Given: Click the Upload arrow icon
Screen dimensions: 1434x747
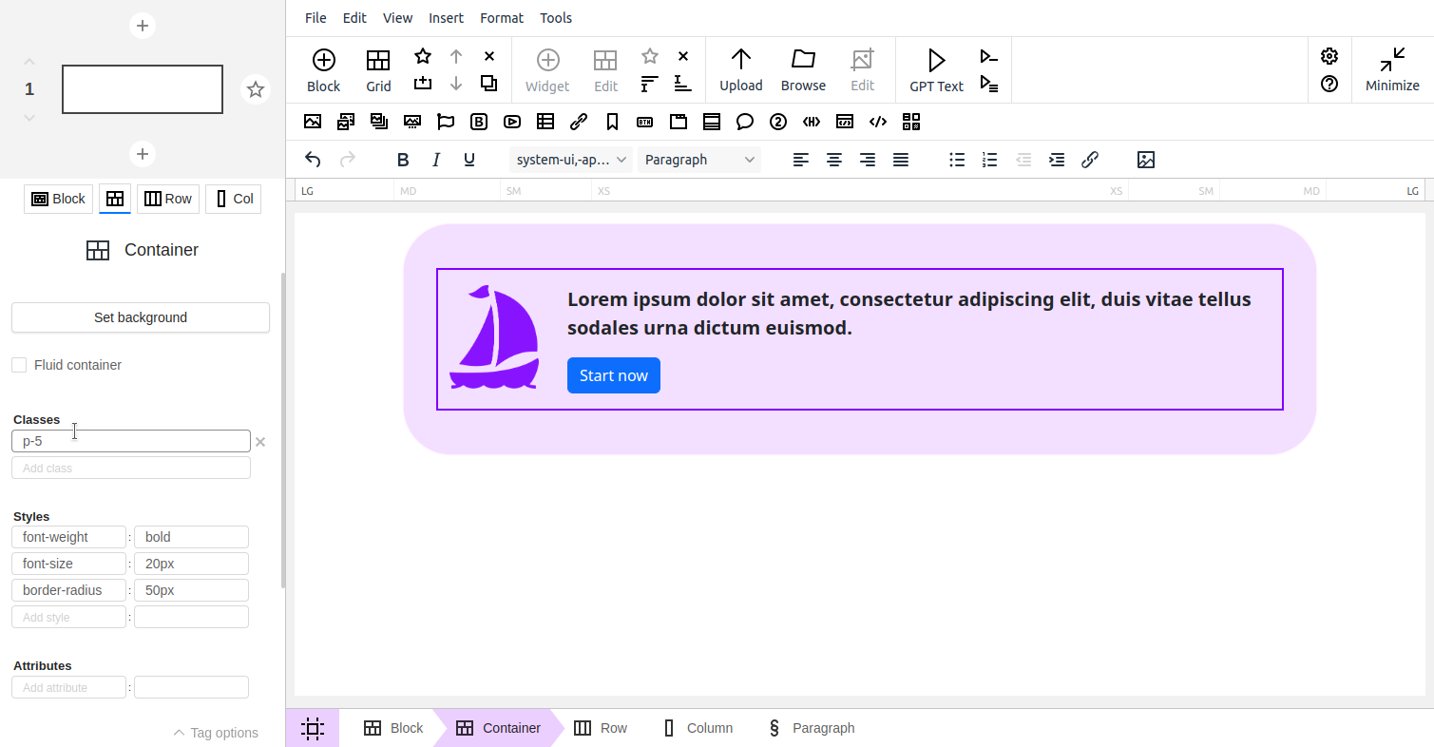Looking at the screenshot, I should (740, 60).
